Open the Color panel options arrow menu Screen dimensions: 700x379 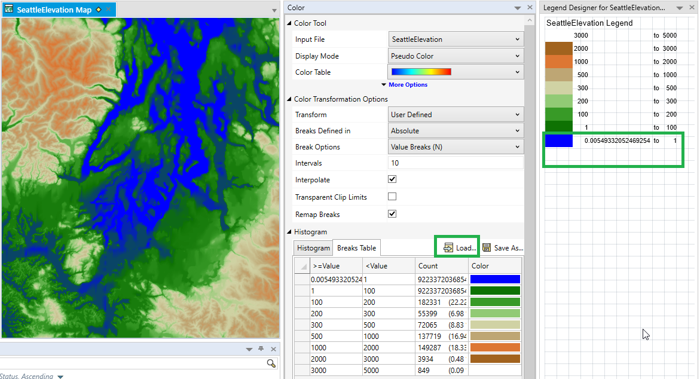pos(516,7)
